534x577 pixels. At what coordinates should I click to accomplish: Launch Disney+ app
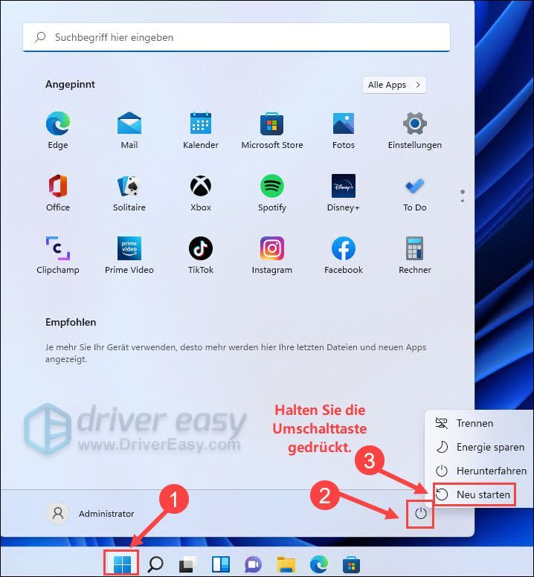(344, 193)
